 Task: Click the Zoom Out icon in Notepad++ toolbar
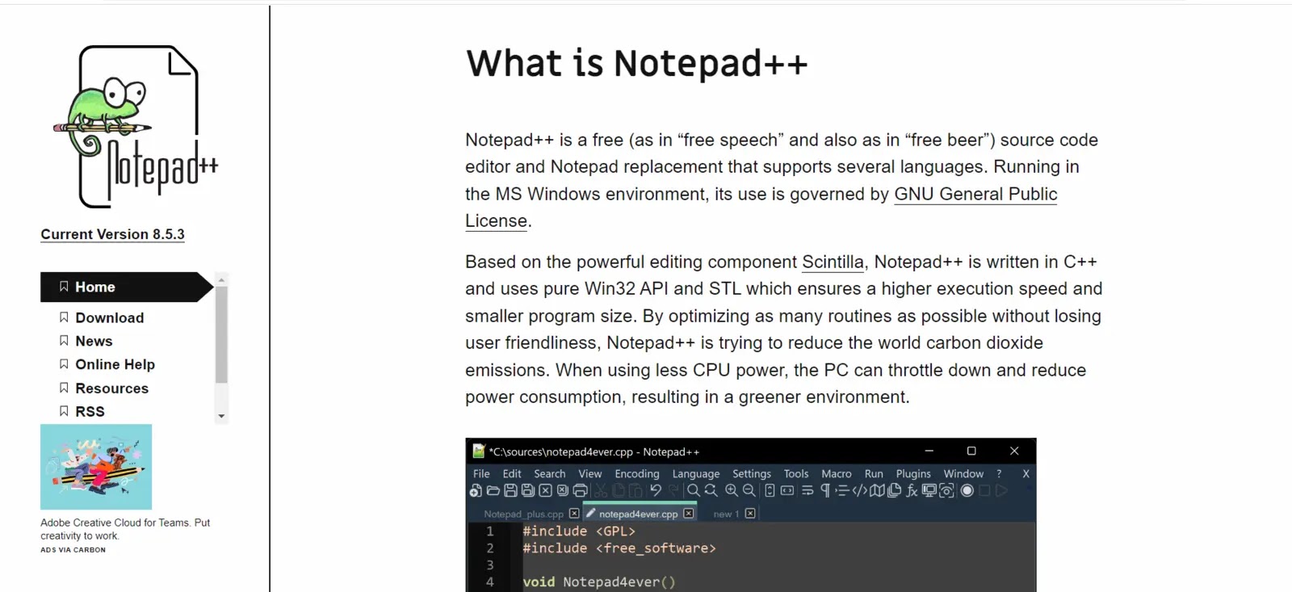coord(749,490)
